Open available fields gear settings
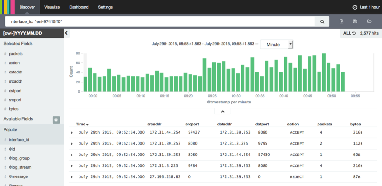This screenshot has width=382, height=186. (56, 120)
